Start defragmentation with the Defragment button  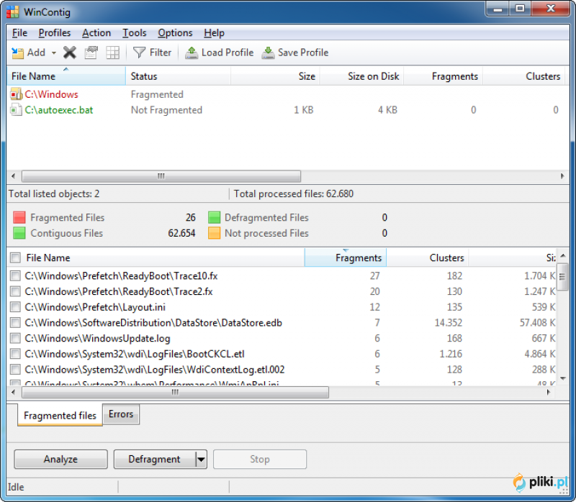tap(154, 459)
